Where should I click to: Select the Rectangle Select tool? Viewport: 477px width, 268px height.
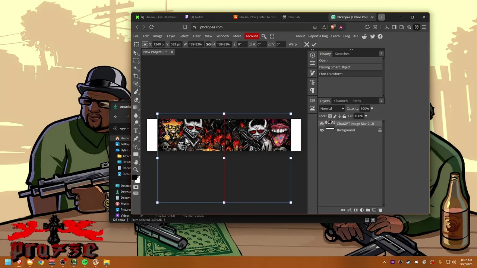point(136,60)
